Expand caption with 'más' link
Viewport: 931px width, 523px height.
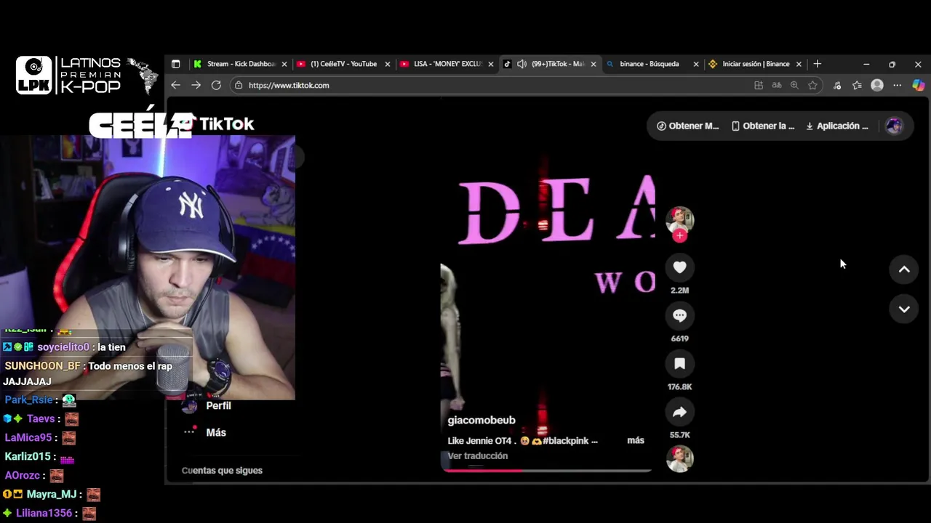click(x=636, y=440)
